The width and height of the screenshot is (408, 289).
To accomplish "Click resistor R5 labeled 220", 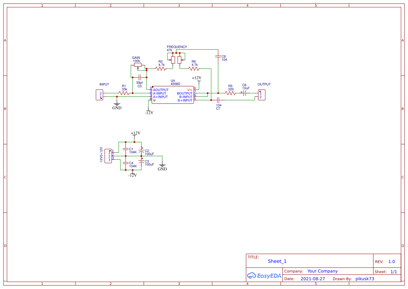I will (x=230, y=93).
